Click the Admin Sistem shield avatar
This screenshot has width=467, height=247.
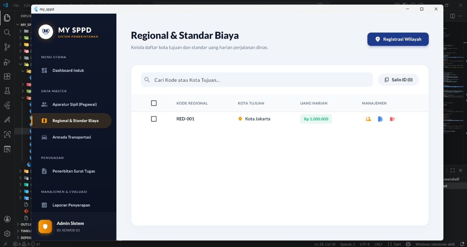[x=45, y=226]
